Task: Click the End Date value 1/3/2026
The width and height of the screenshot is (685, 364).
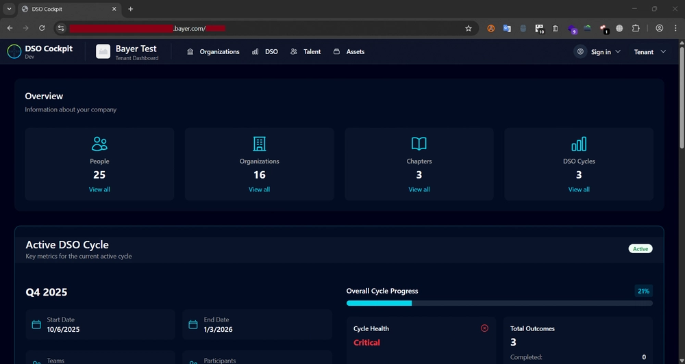Action: coord(218,330)
